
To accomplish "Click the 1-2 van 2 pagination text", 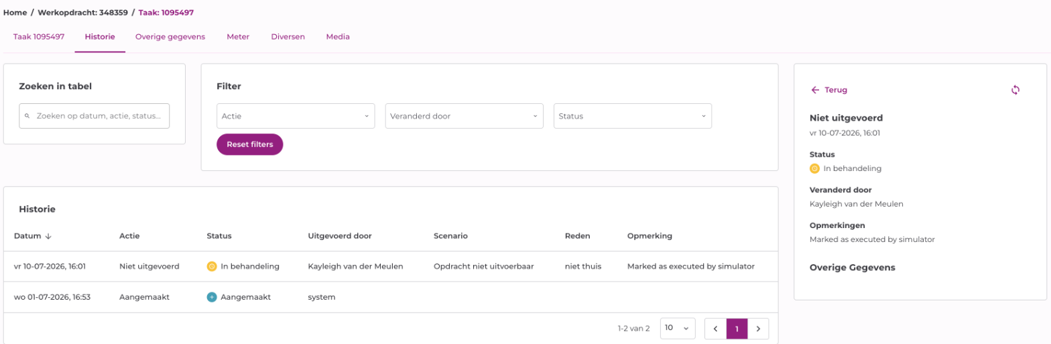I will click(633, 329).
